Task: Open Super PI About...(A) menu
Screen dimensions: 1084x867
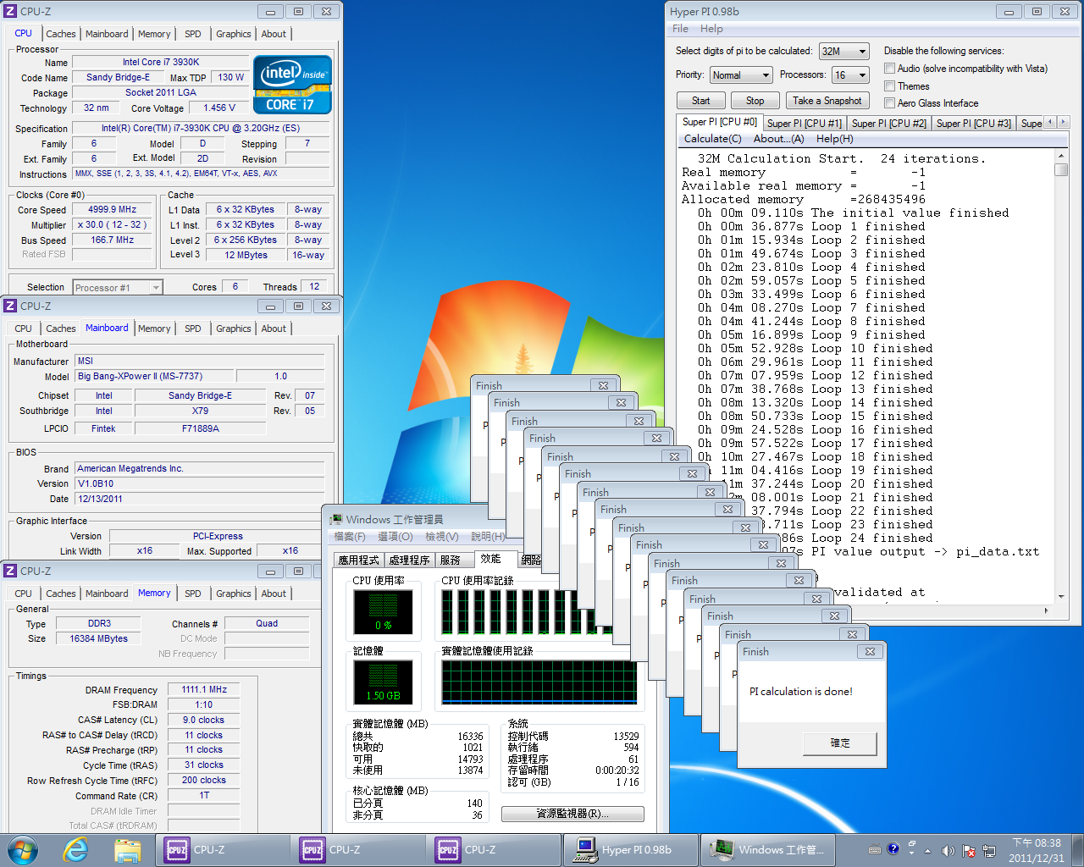Action: 778,139
